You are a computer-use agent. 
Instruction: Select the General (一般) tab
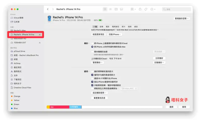point(95,27)
